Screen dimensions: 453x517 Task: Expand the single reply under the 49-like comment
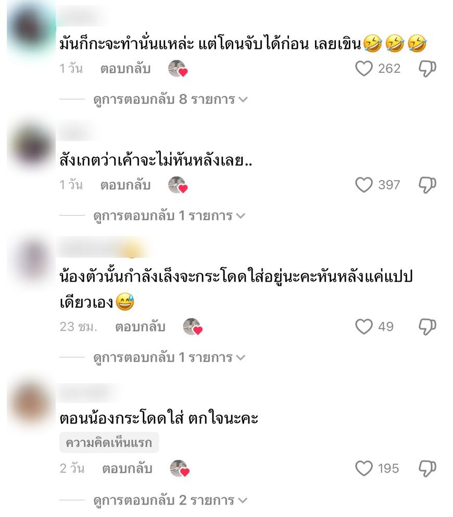coord(169,357)
